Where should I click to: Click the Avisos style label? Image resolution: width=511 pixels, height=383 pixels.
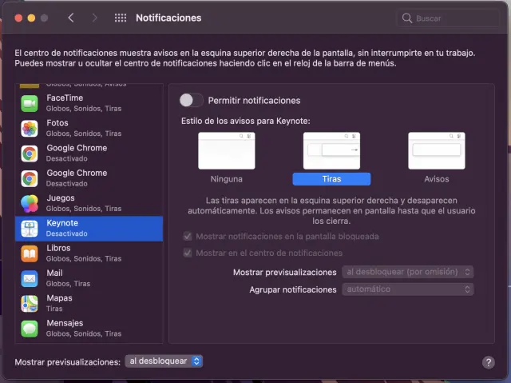point(437,179)
